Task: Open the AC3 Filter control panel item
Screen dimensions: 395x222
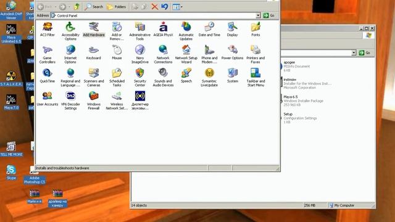Action: pos(48,29)
